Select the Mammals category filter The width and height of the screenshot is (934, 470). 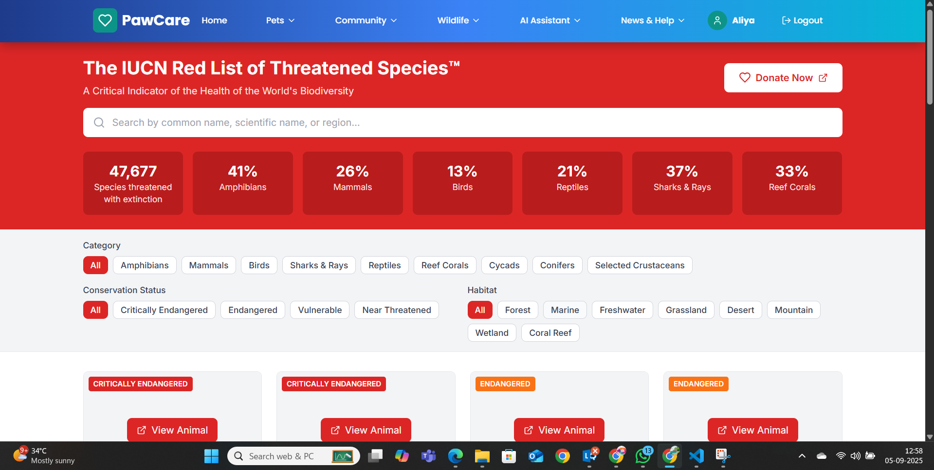[209, 265]
